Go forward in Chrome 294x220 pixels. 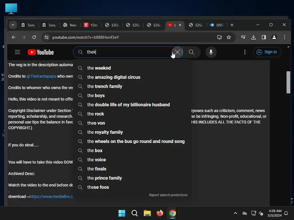[x=24, y=37]
